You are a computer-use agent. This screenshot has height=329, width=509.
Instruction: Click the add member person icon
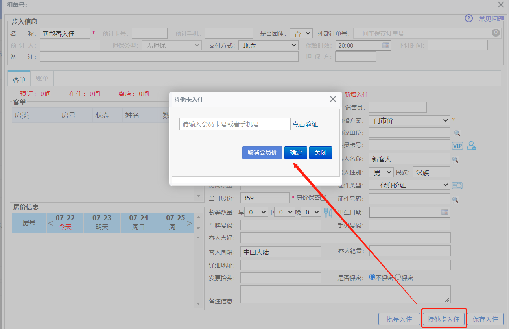[471, 146]
